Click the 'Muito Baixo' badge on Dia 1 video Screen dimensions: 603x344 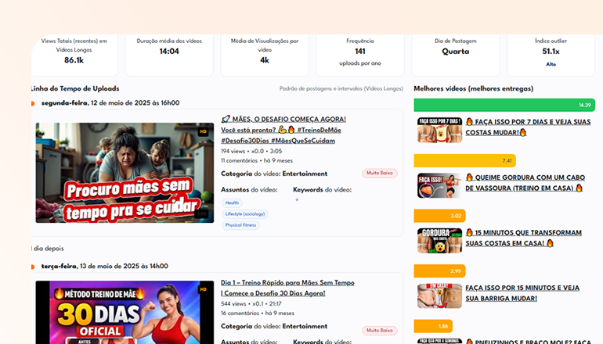pyautogui.click(x=380, y=330)
